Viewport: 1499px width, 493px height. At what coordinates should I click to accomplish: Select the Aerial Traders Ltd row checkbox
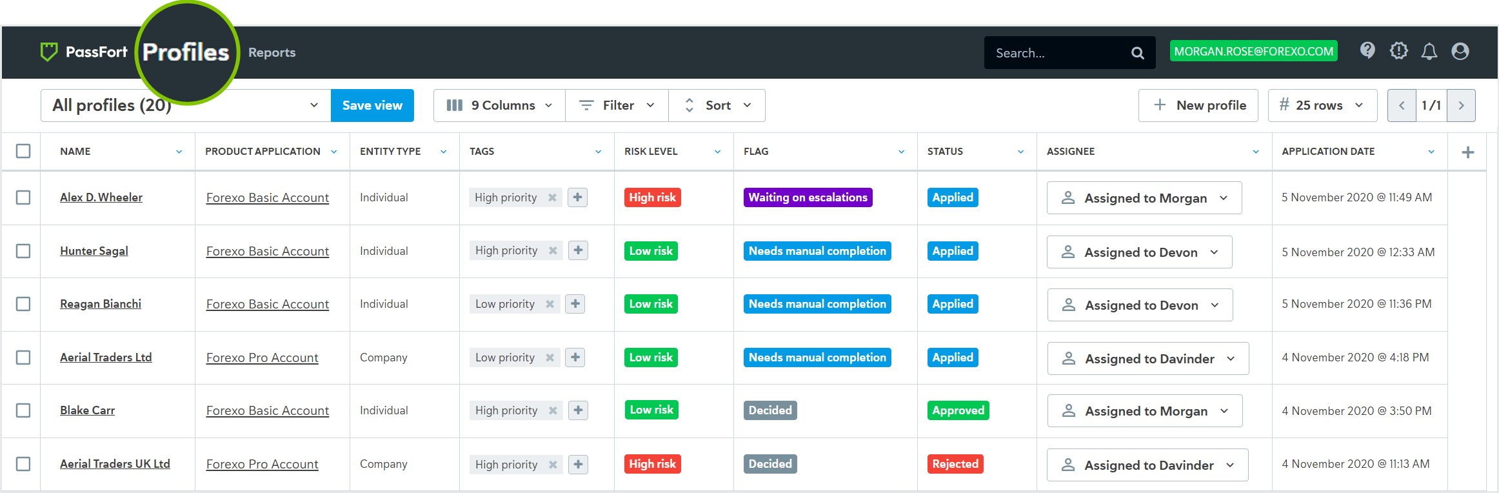[23, 357]
